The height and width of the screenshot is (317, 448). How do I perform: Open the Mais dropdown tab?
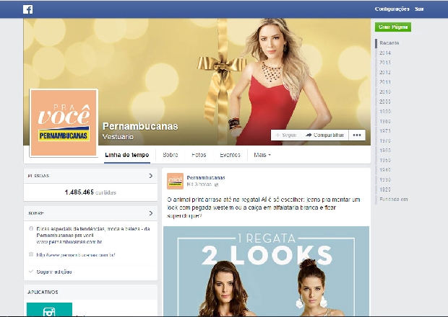(262, 155)
